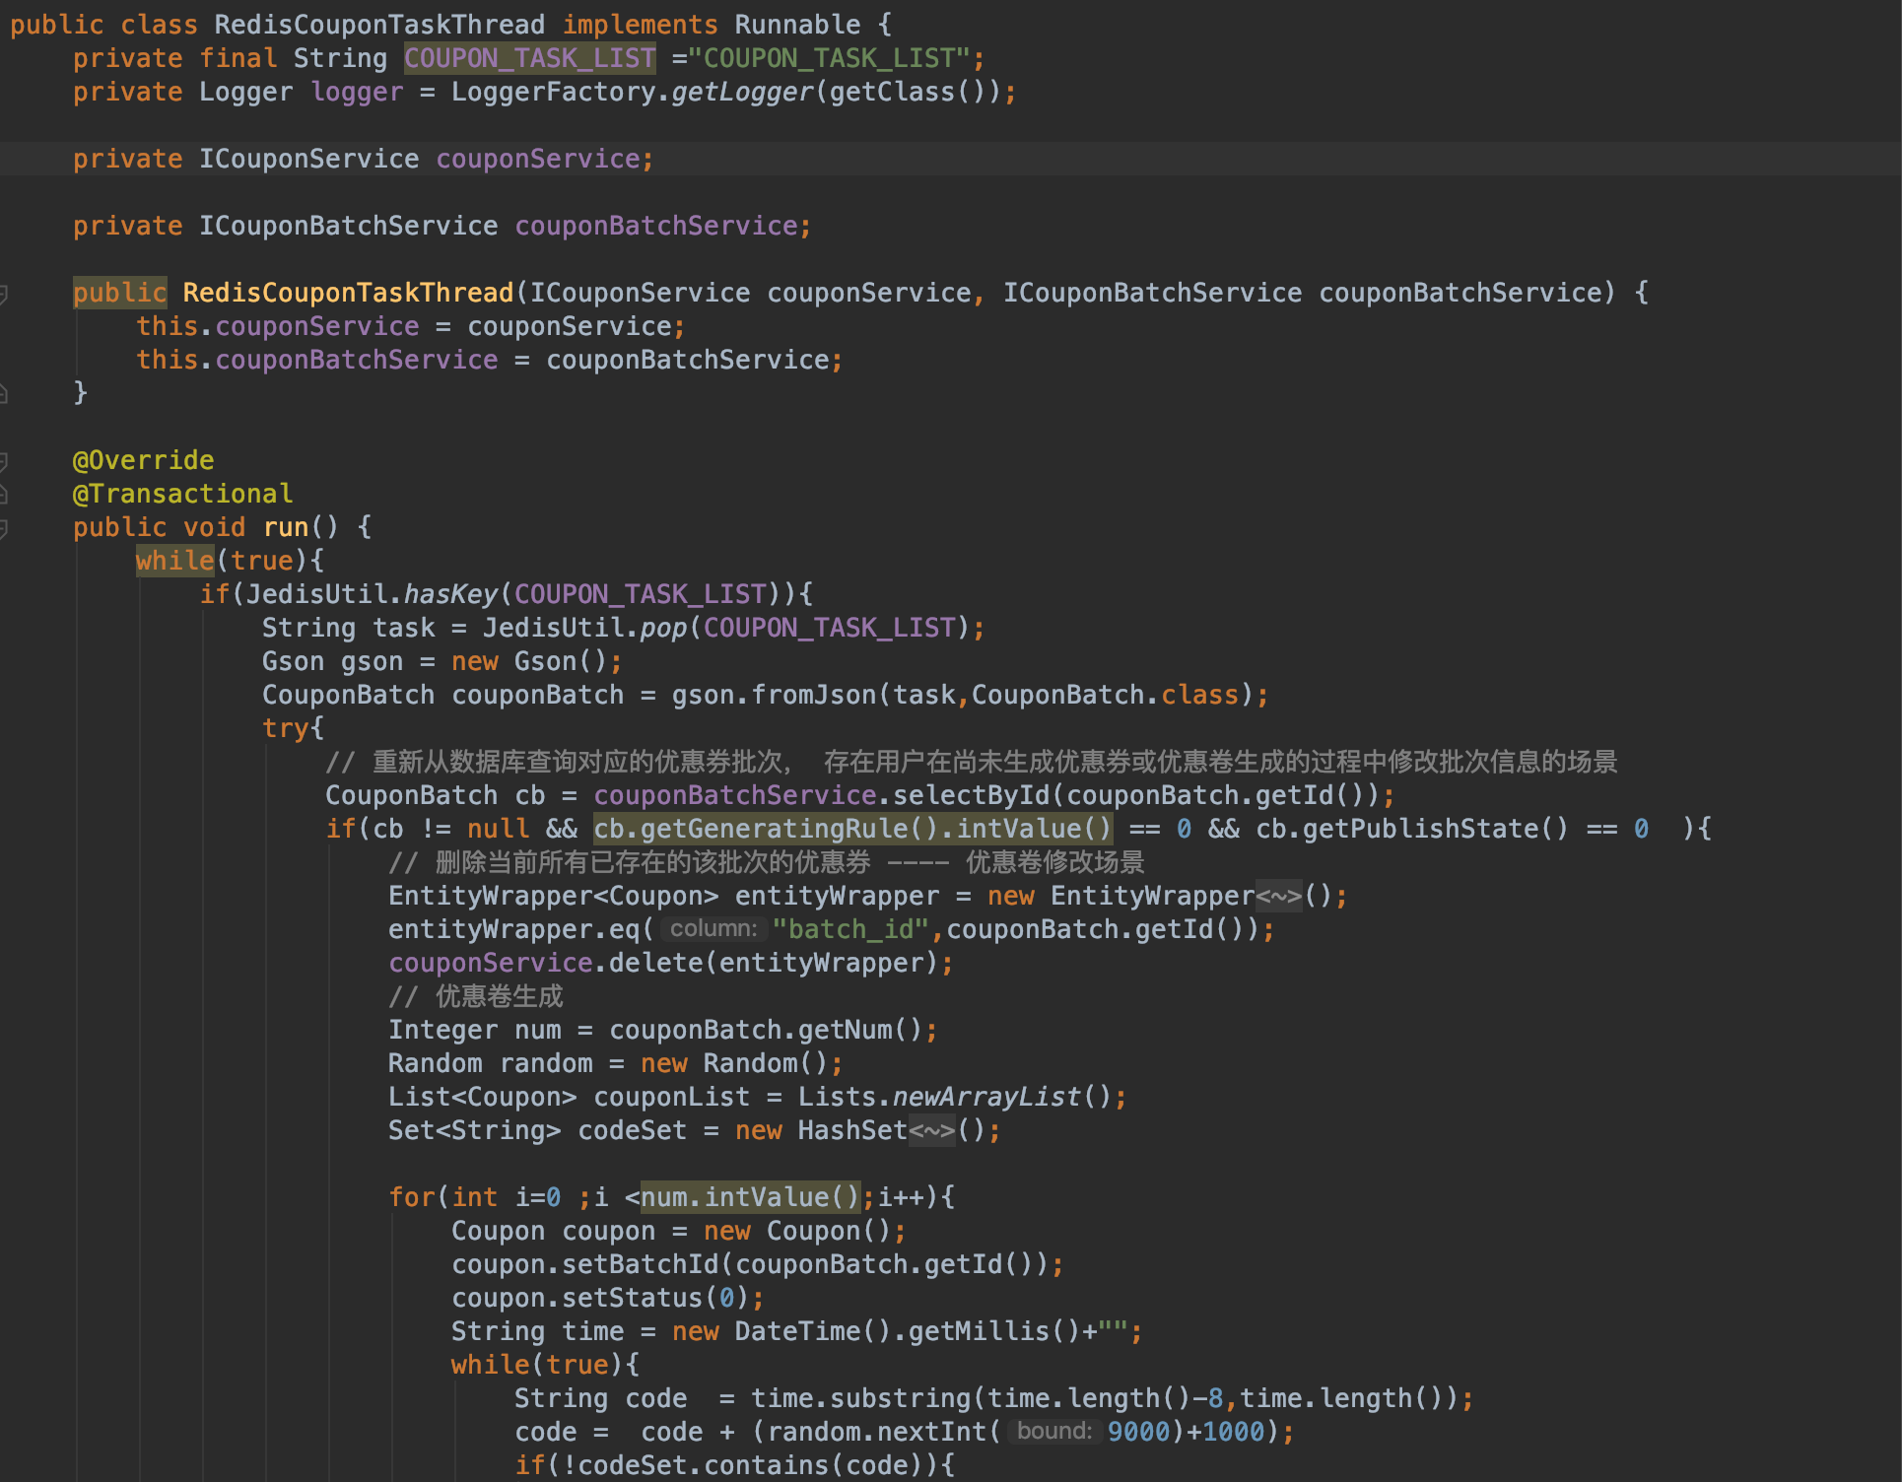Click the fold marker beside @Transactional annotation
The image size is (1902, 1482).
pos(4,495)
